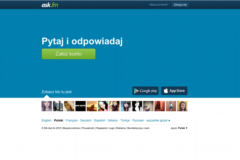
Task: Open the black profile thumbnail with white text
Action: [80, 106]
